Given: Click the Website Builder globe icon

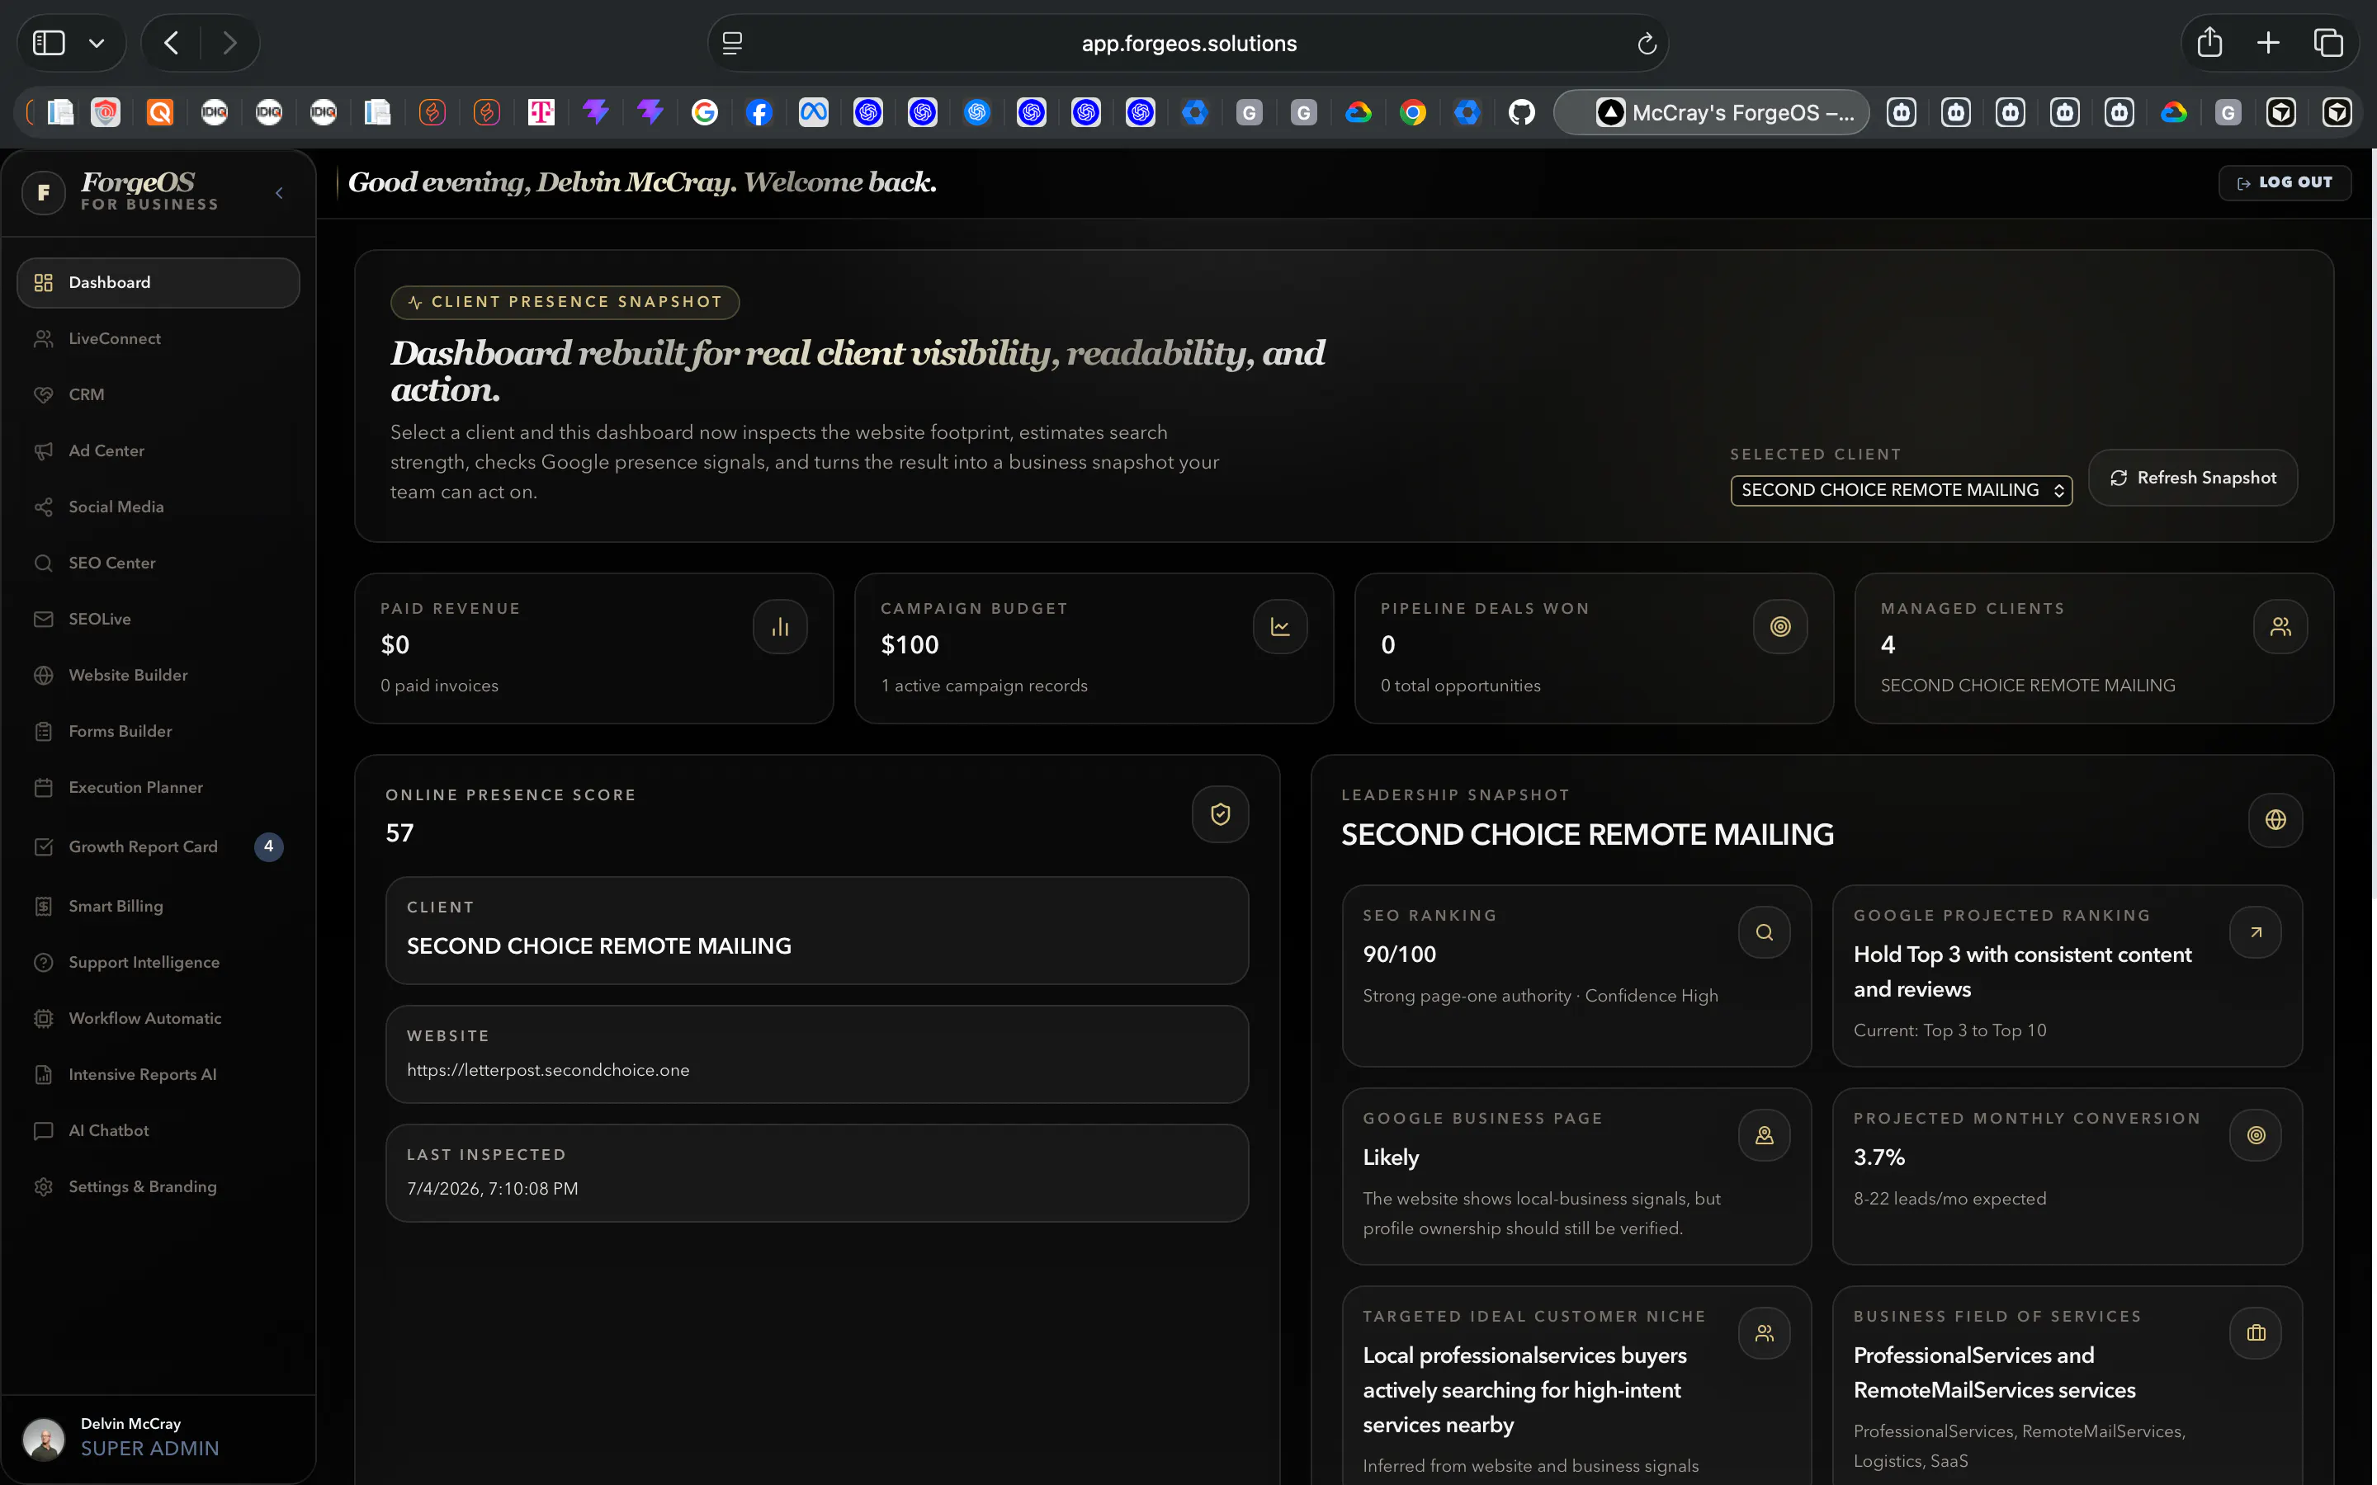Looking at the screenshot, I should coord(43,675).
